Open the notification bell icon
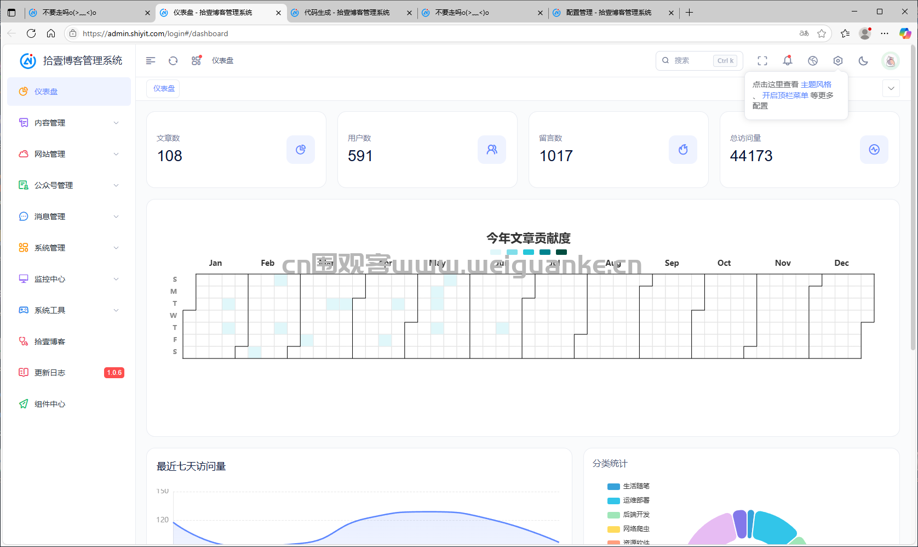This screenshot has height=547, width=918. coord(787,60)
